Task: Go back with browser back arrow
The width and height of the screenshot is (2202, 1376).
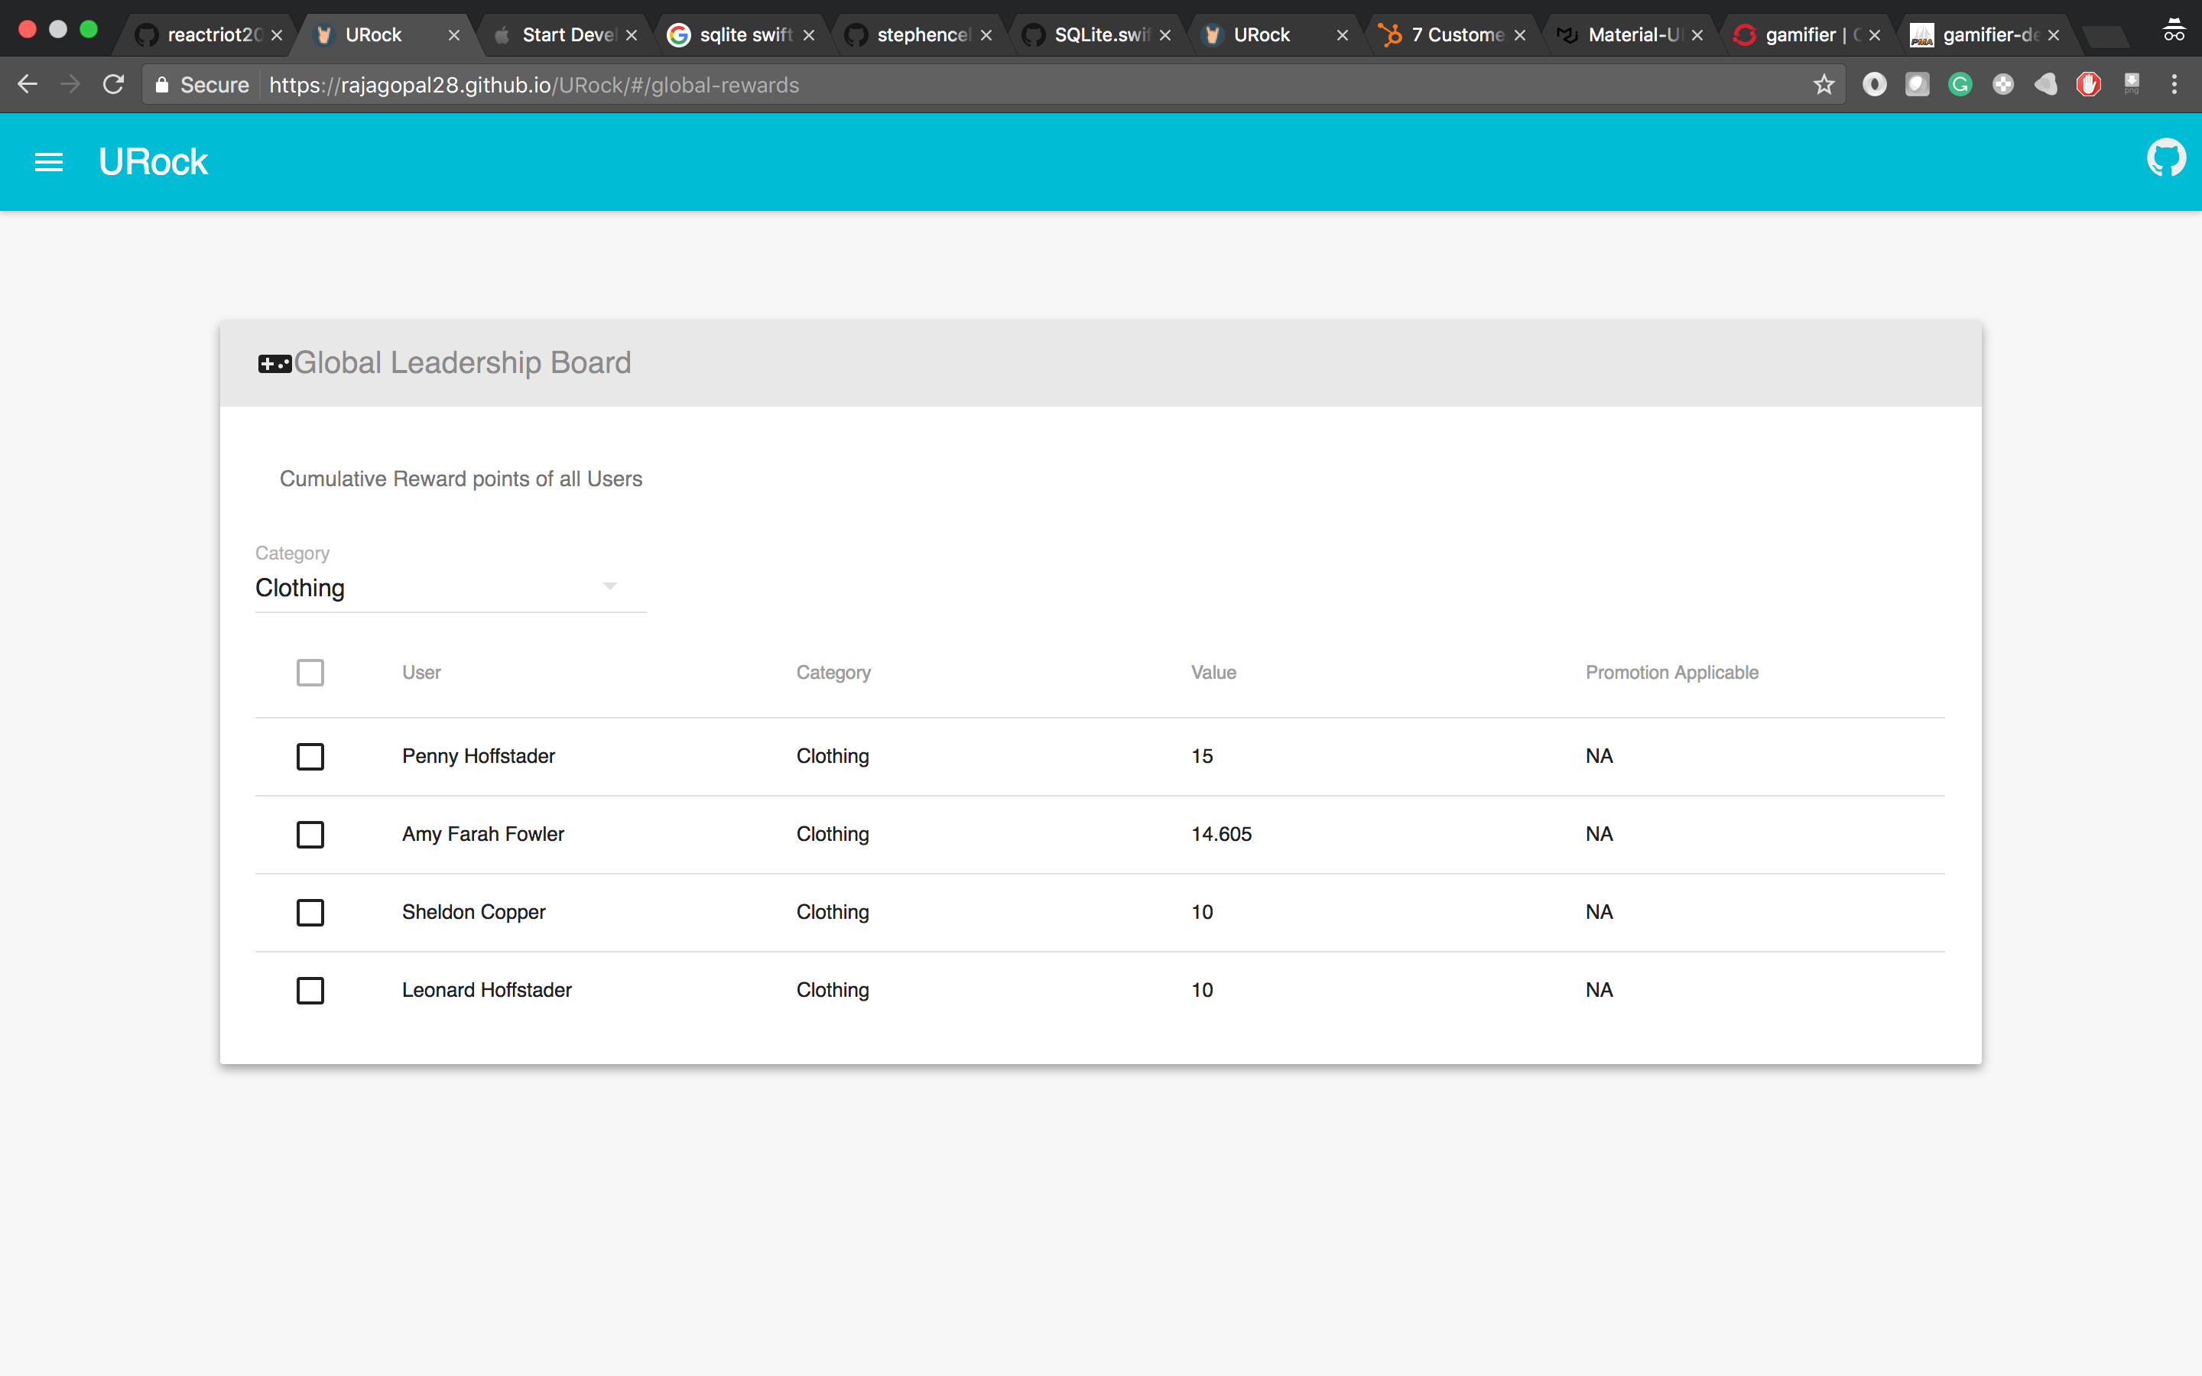Action: point(28,85)
